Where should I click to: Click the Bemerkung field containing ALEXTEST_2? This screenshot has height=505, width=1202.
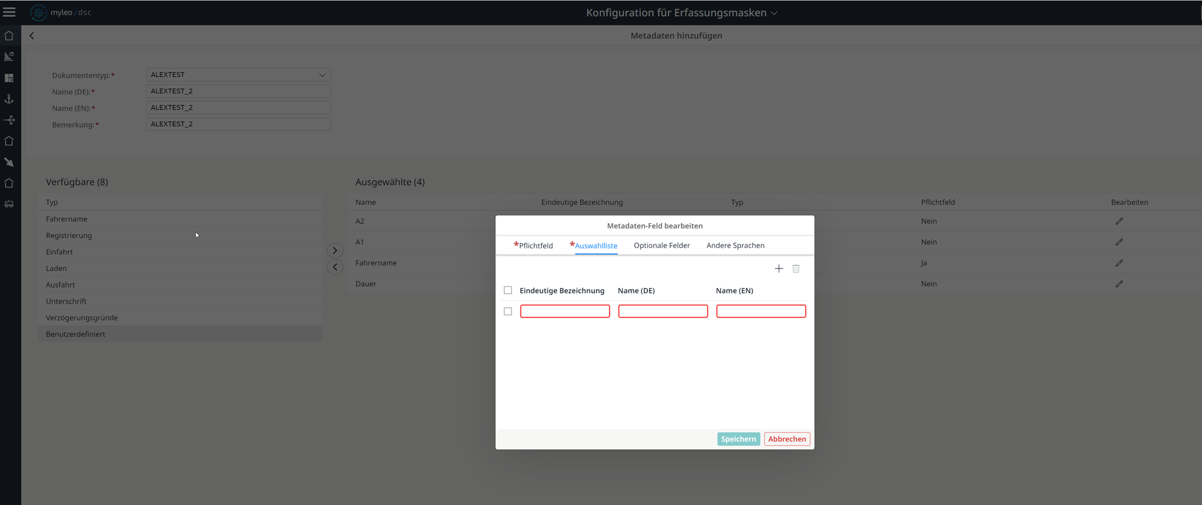239,124
